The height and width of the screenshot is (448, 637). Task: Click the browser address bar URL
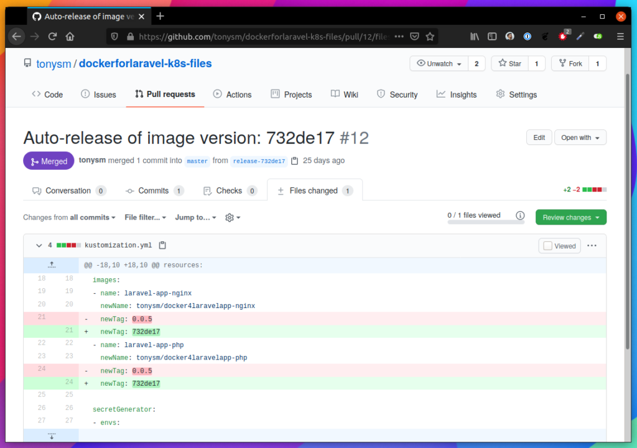[x=263, y=37]
